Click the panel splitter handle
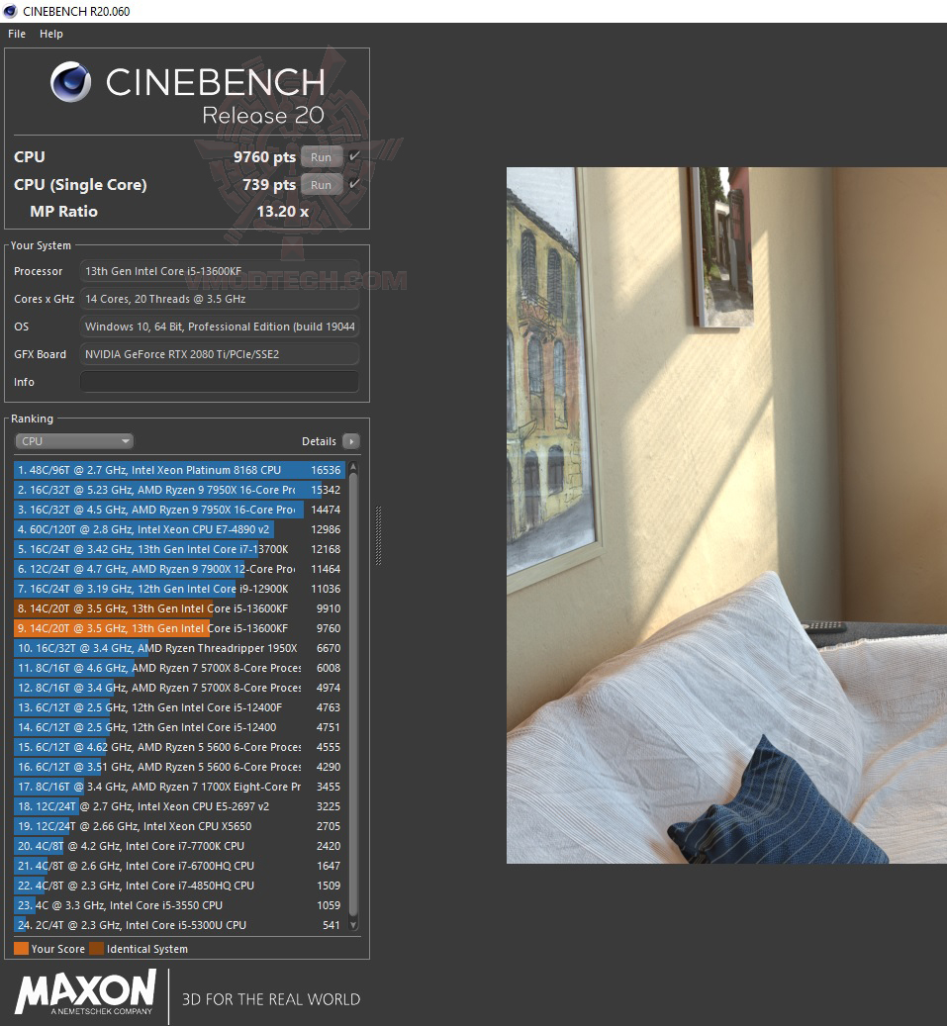 click(378, 535)
